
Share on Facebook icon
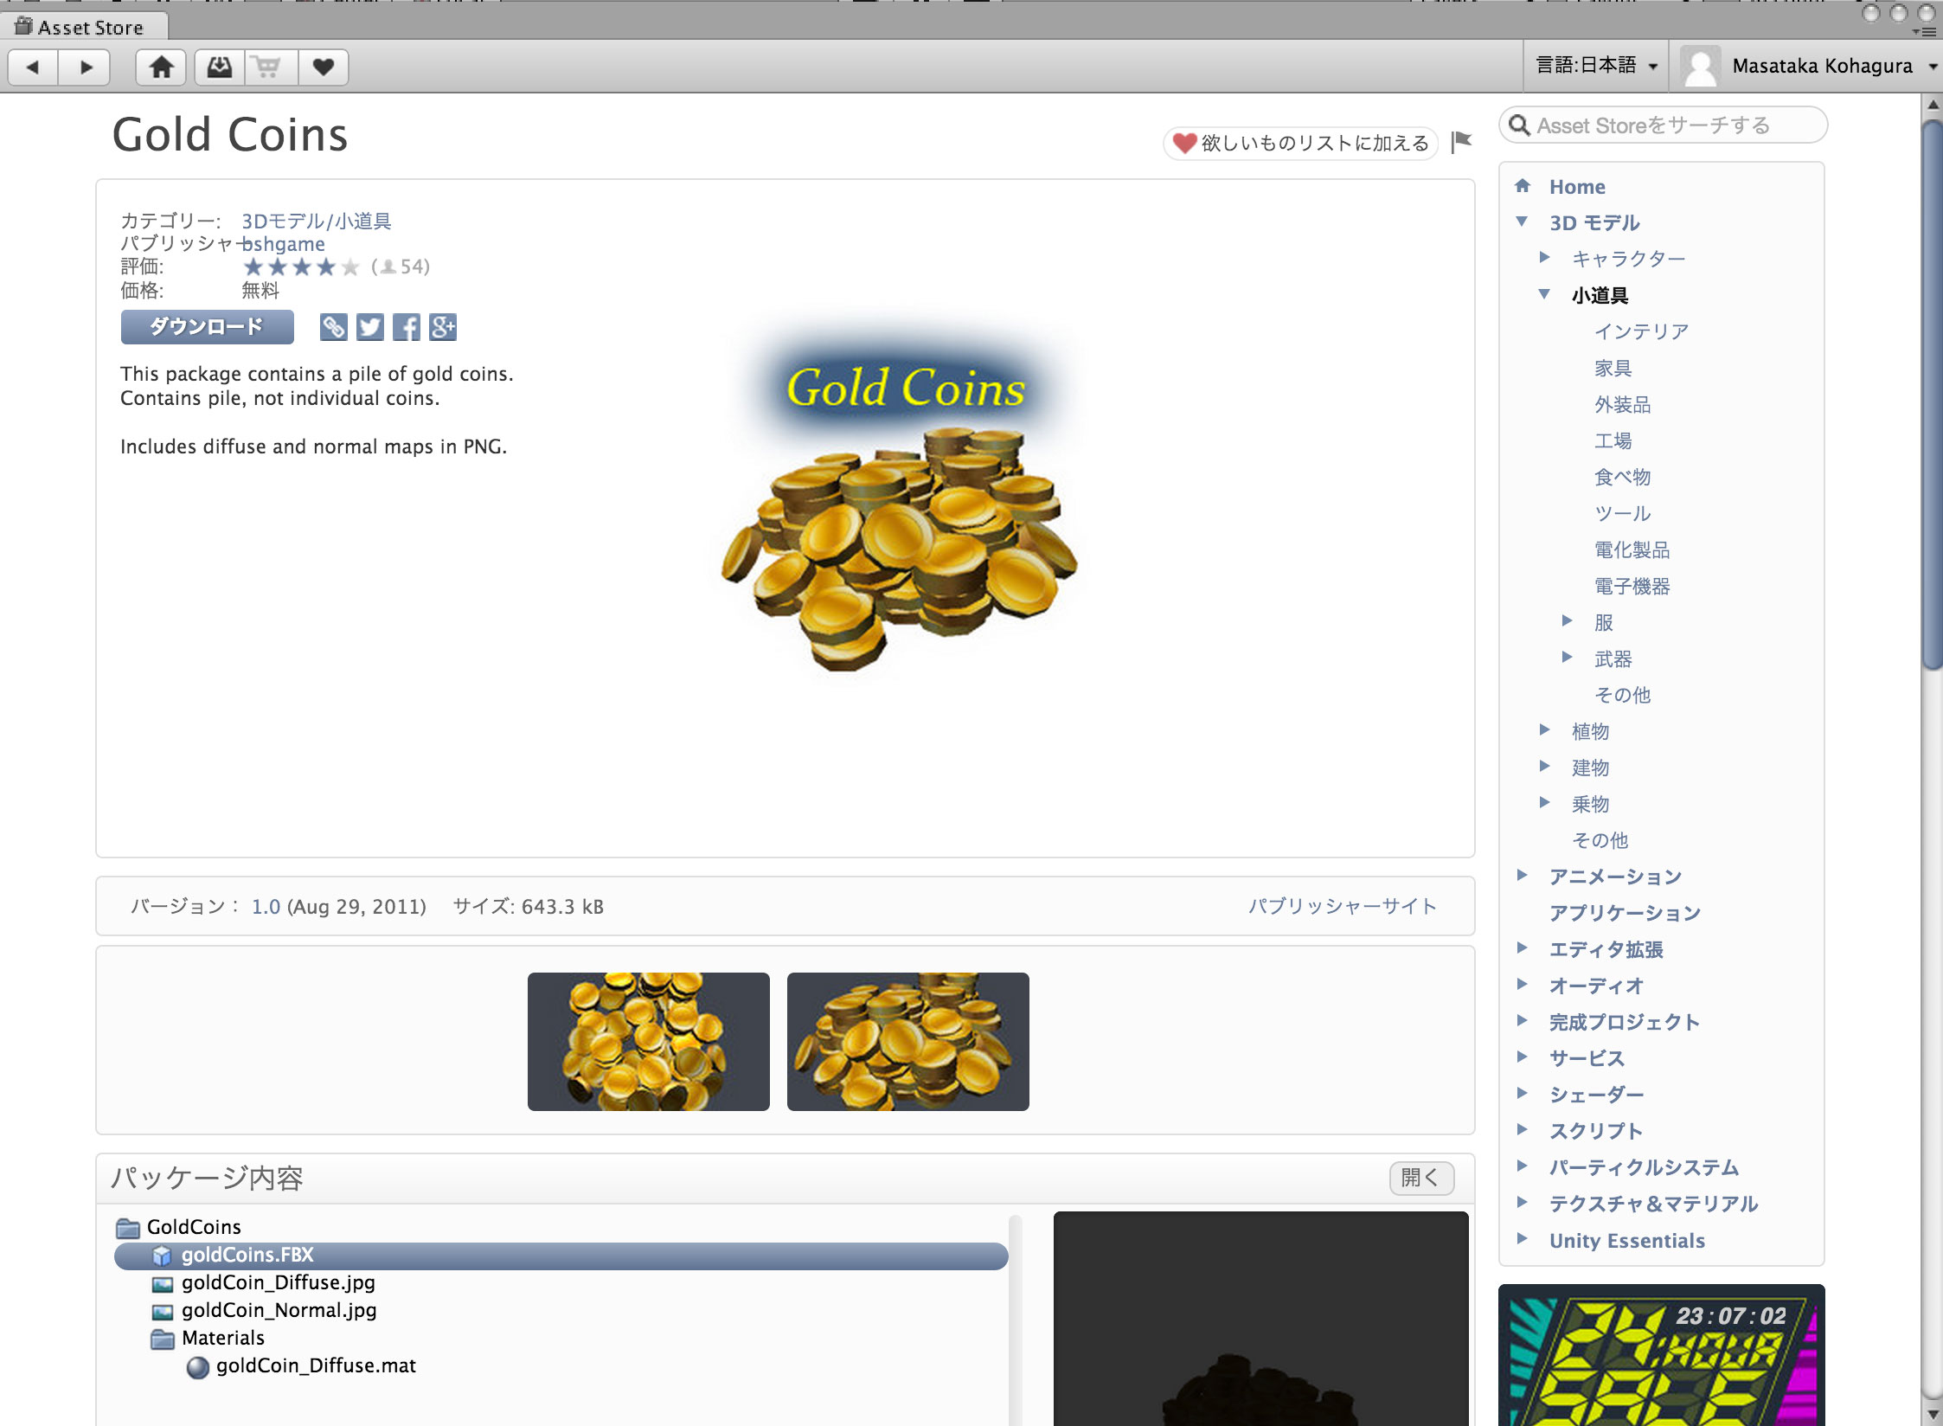tap(406, 327)
